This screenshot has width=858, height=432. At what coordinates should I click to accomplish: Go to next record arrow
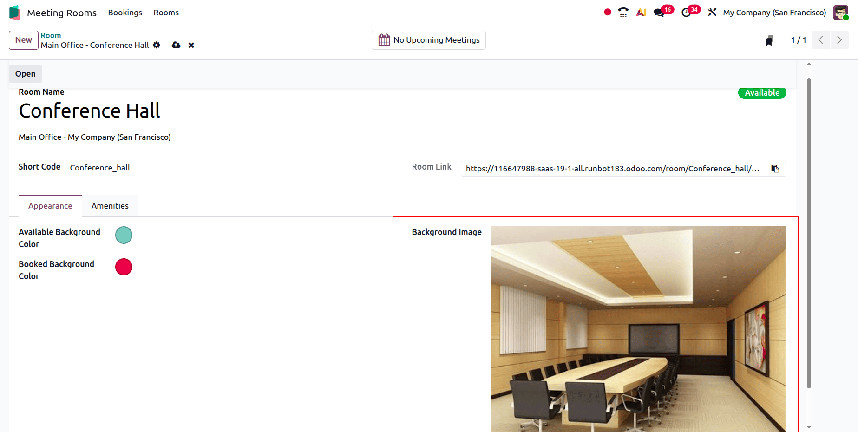[839, 40]
